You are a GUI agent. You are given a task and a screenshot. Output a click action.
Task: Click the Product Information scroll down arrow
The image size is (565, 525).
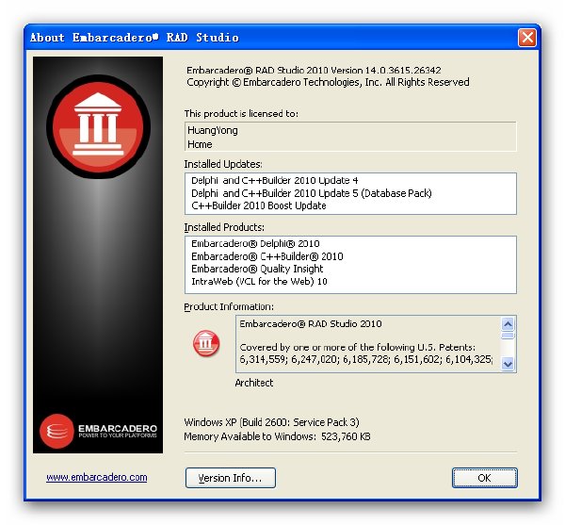[x=508, y=364]
